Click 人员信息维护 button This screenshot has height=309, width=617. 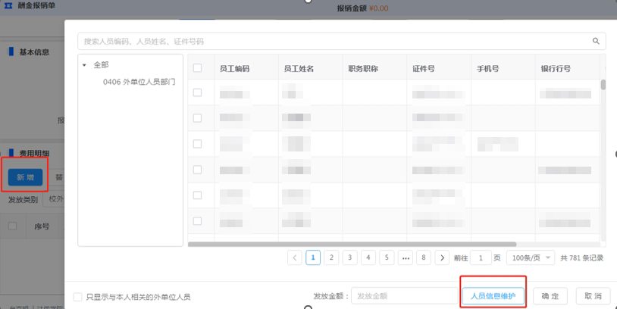pos(493,296)
